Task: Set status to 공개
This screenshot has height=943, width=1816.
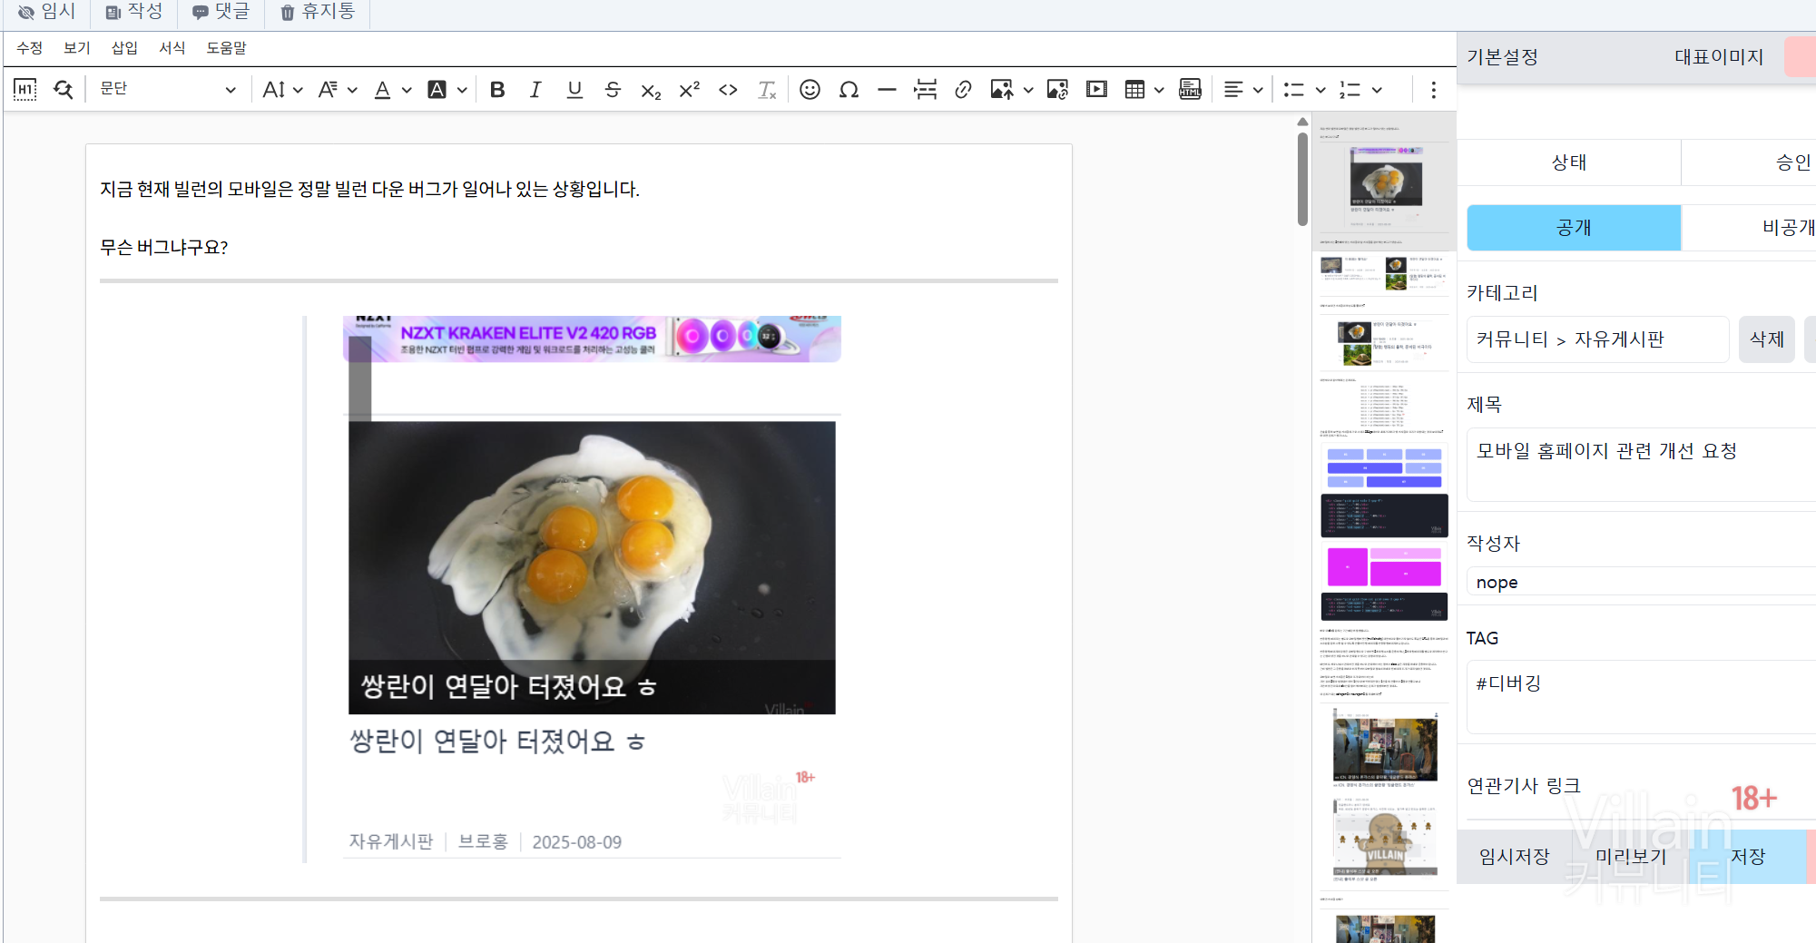Action: coord(1574,228)
